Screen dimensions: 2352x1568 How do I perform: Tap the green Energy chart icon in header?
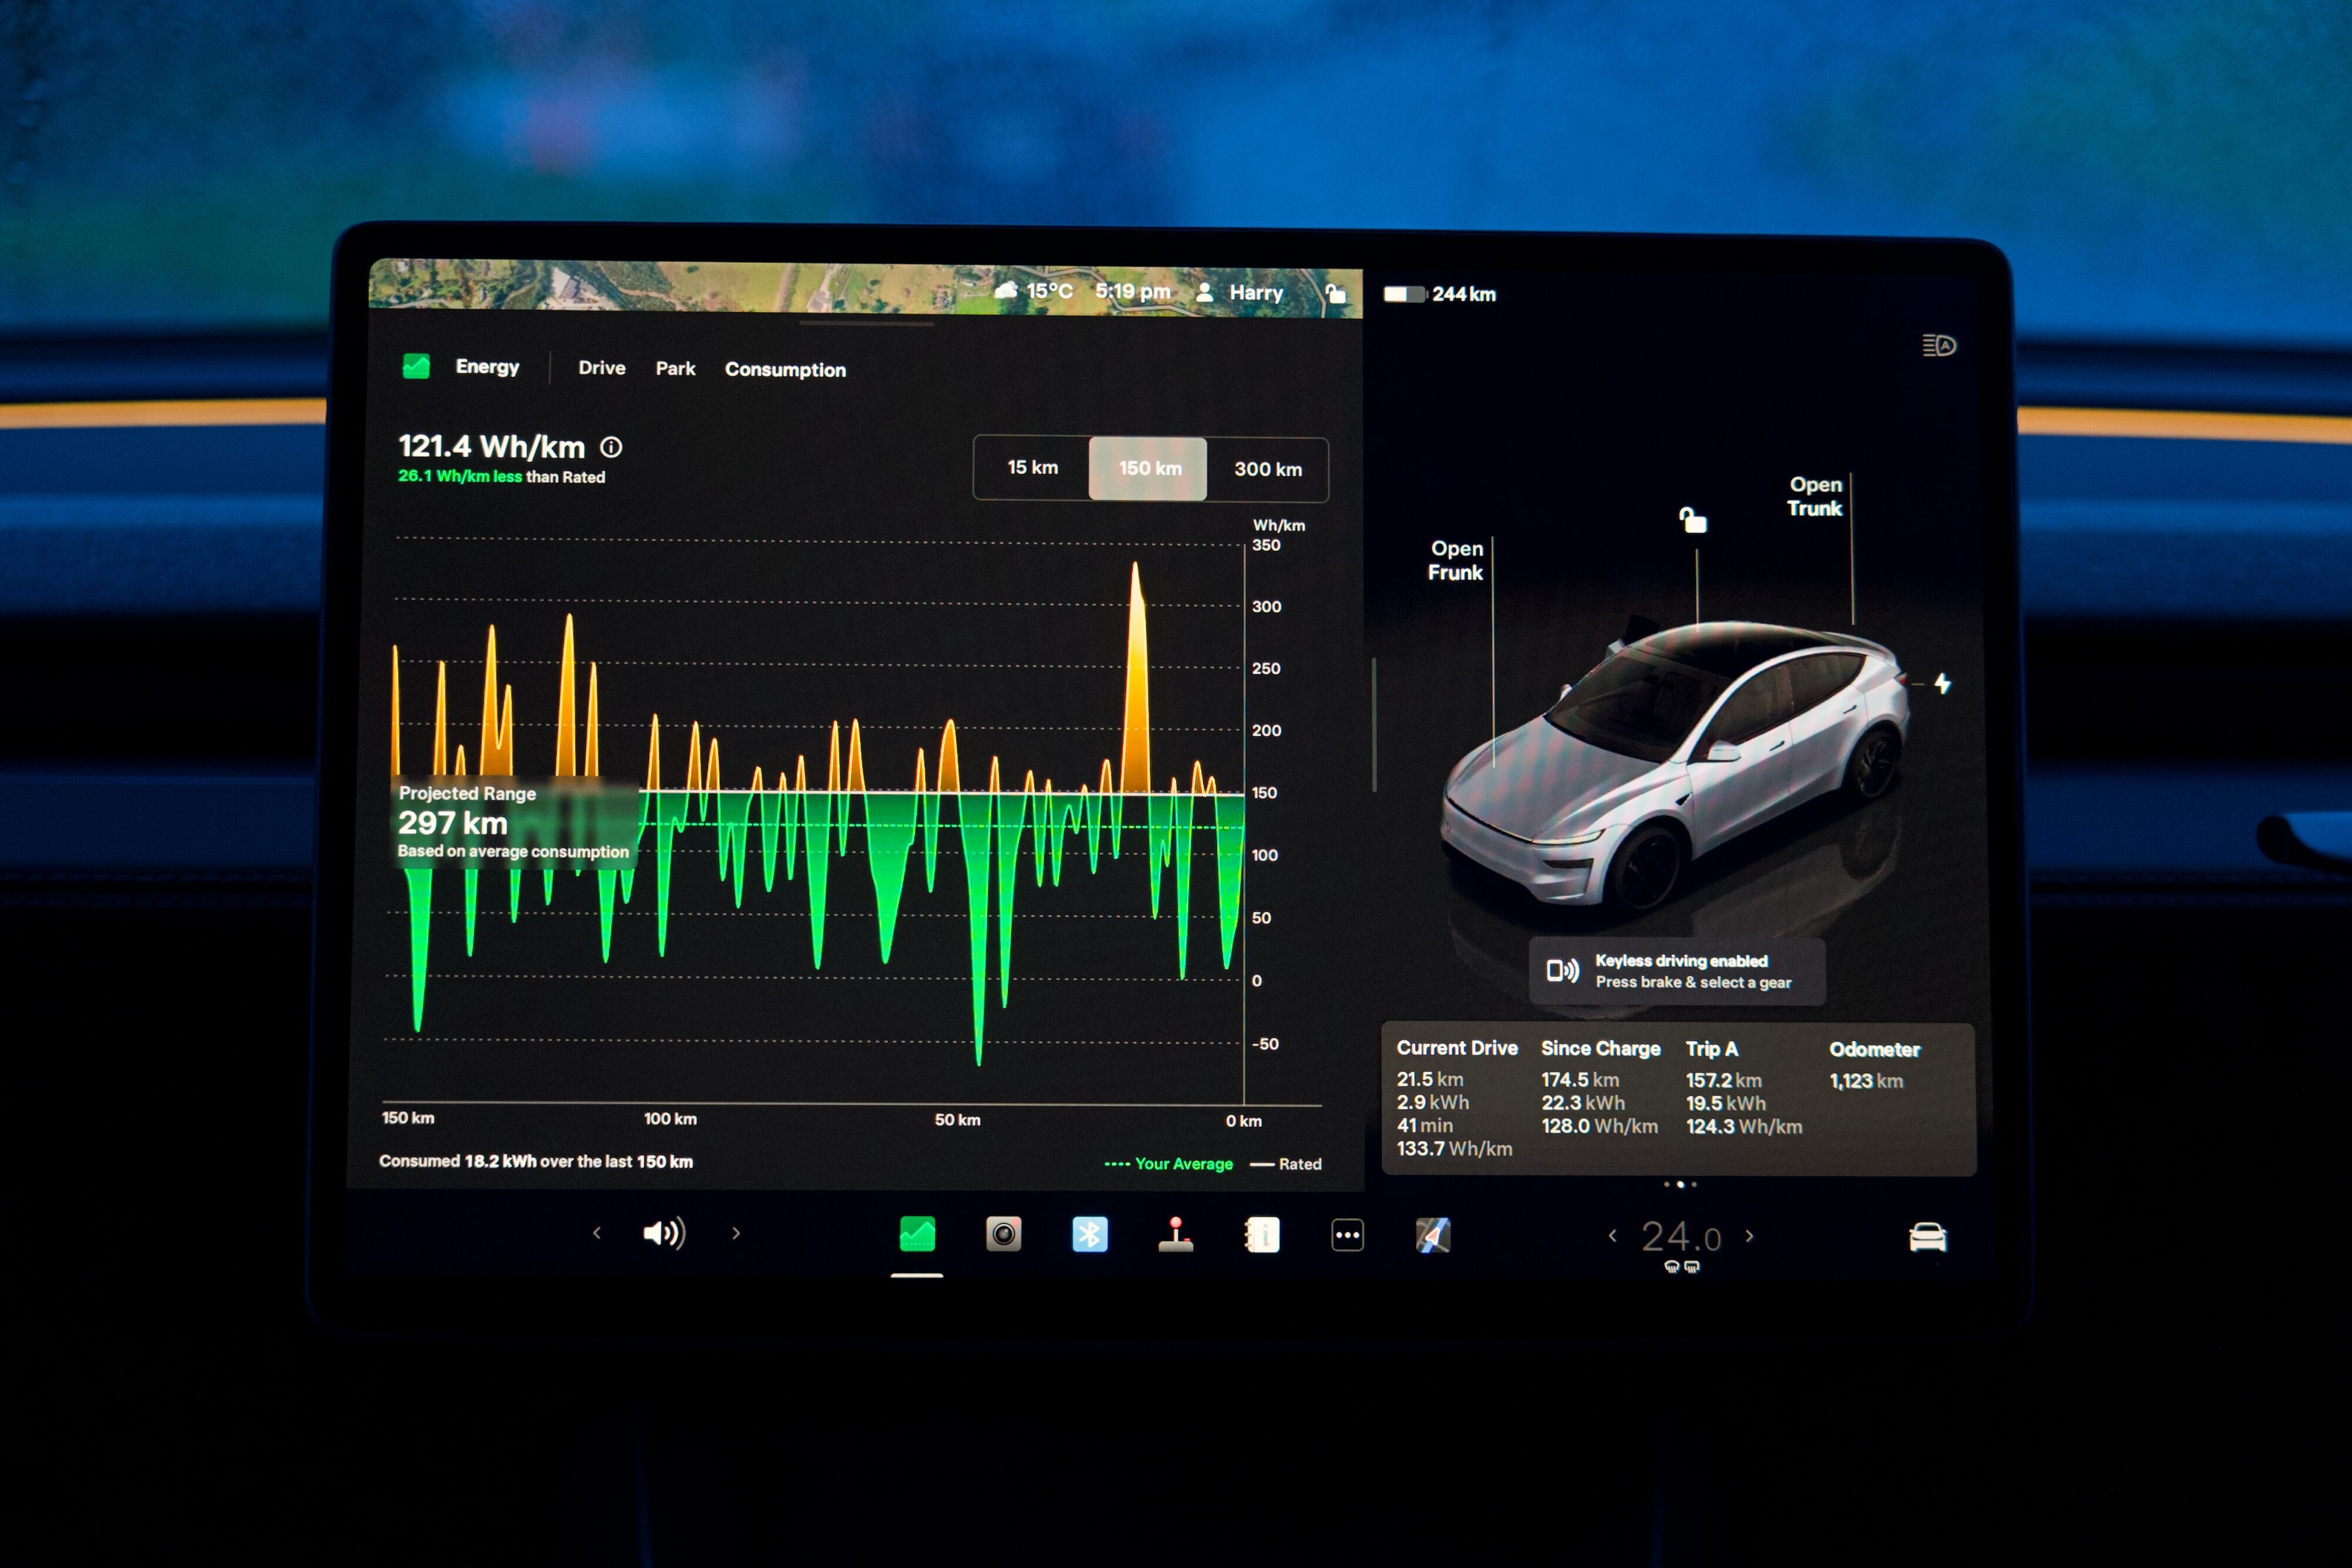pos(416,366)
